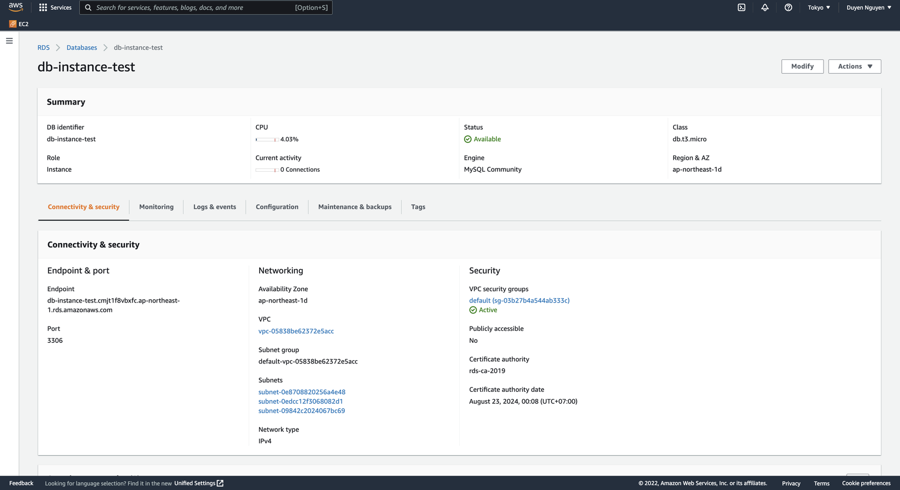Click the CPU usage meter bar
900x490 pixels.
tap(266, 140)
